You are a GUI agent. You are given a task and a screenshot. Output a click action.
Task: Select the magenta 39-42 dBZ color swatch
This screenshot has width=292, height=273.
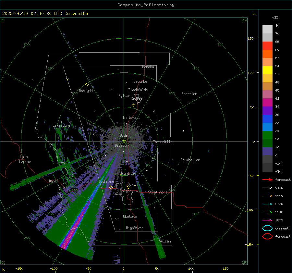[267, 103]
